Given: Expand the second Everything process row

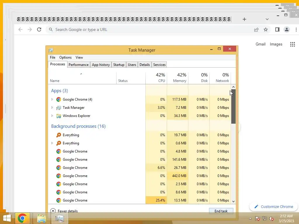Looking at the screenshot, I should 52,143.
